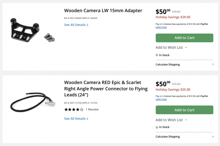Click the Calculate Shipping chevron arrow for Connector

click(213, 136)
